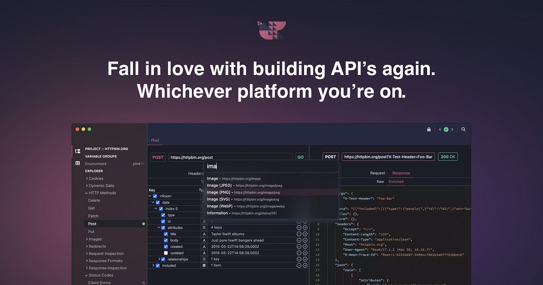
Task: Go forward with the right arrow icon
Action: tap(452, 129)
